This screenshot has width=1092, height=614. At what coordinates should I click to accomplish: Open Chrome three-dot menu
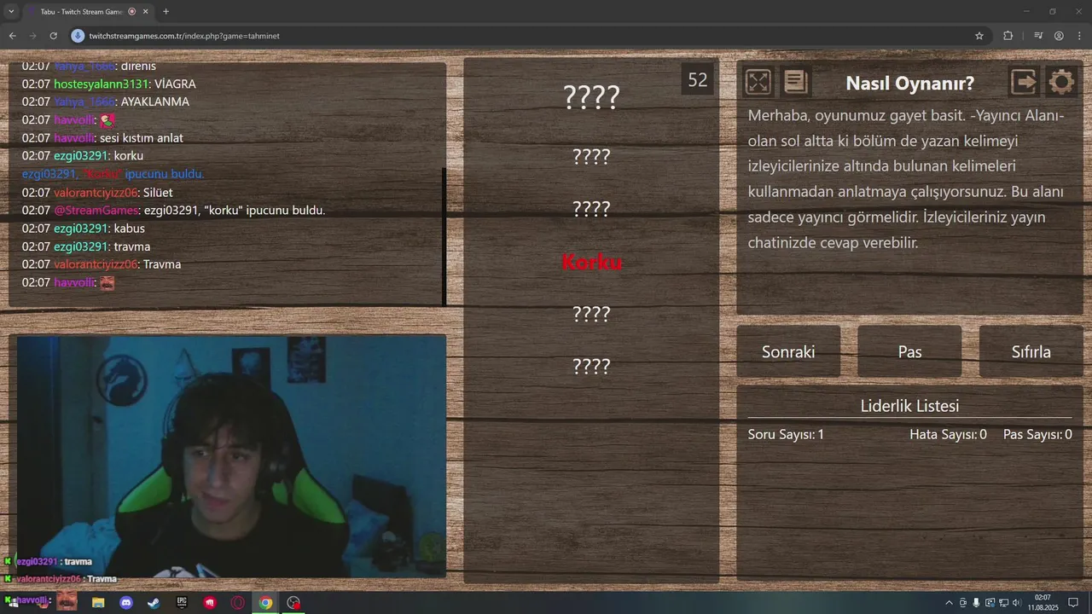1078,36
